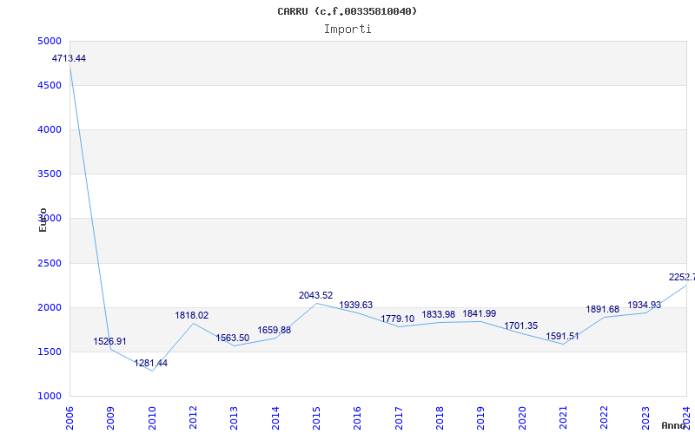Click the 4500 y-axis tick label

tap(50, 85)
